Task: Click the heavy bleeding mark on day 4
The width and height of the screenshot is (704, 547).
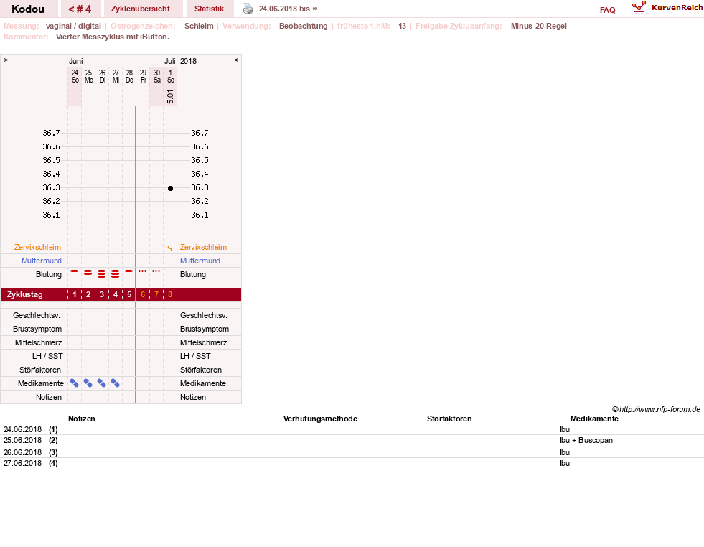Action: click(116, 274)
